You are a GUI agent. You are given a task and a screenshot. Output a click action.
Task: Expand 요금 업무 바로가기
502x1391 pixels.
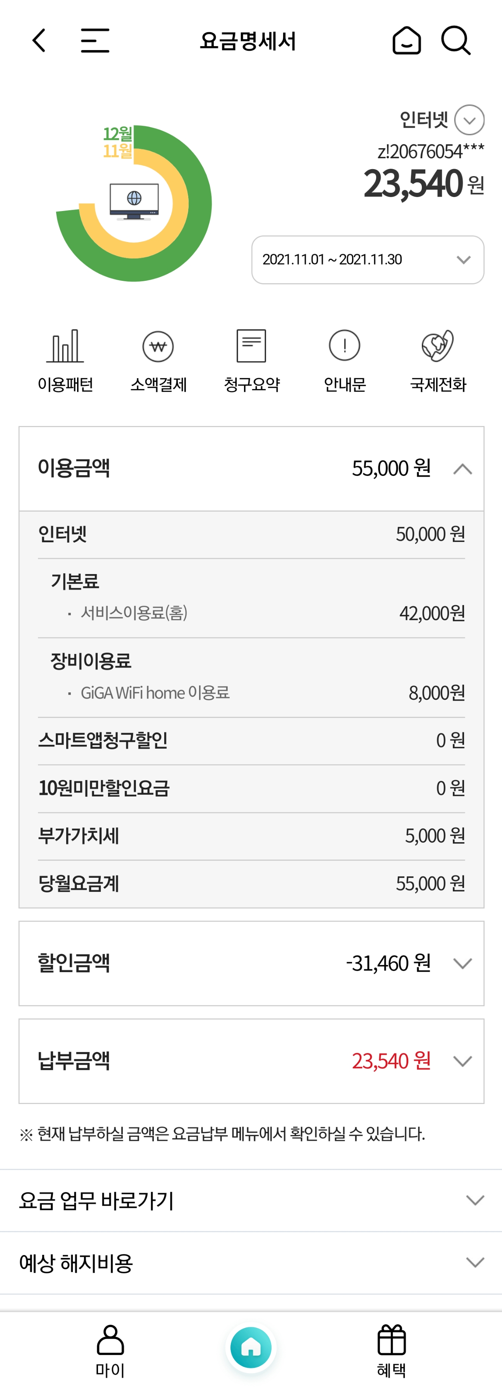251,1201
